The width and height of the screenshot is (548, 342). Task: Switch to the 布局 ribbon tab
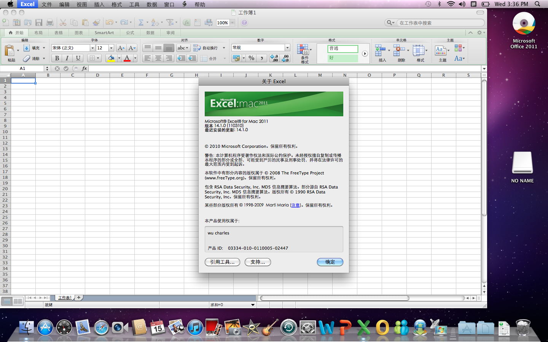click(x=38, y=33)
